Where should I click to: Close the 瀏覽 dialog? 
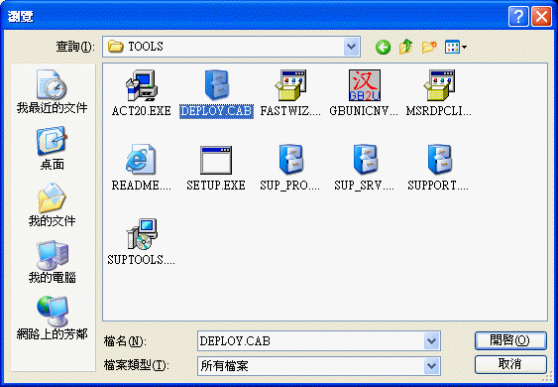pyautogui.click(x=541, y=17)
